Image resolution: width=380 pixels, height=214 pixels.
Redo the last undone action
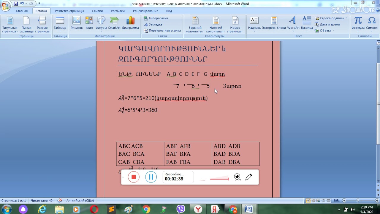coord(31,4)
